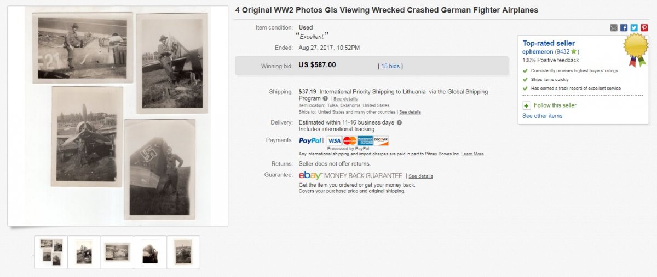
Task: Open shipping See details link
Action: (345, 99)
